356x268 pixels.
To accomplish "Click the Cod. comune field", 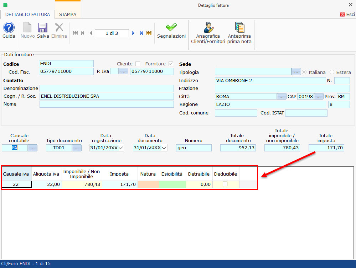I will click(236, 113).
